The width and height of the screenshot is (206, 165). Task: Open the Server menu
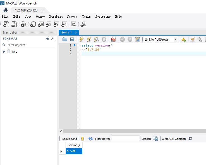[x=72, y=17]
